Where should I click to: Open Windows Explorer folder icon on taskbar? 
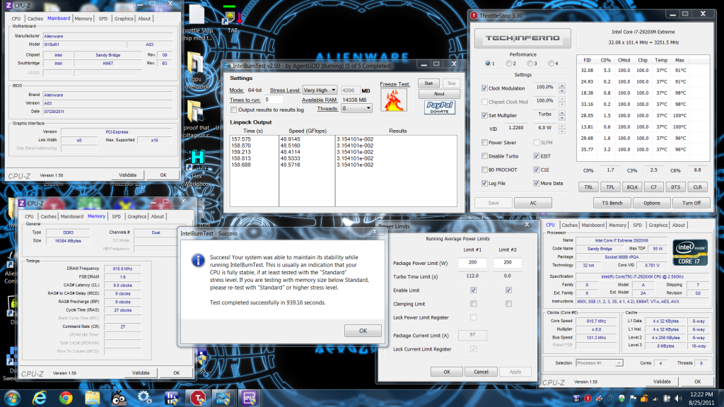click(92, 398)
